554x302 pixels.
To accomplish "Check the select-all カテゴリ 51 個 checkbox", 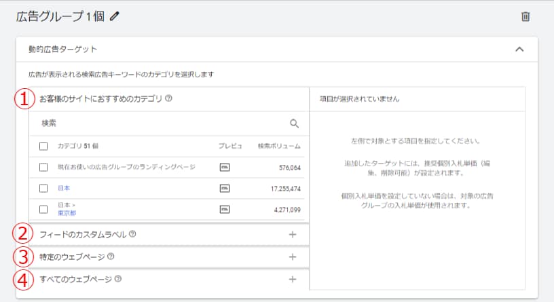I will point(44,146).
